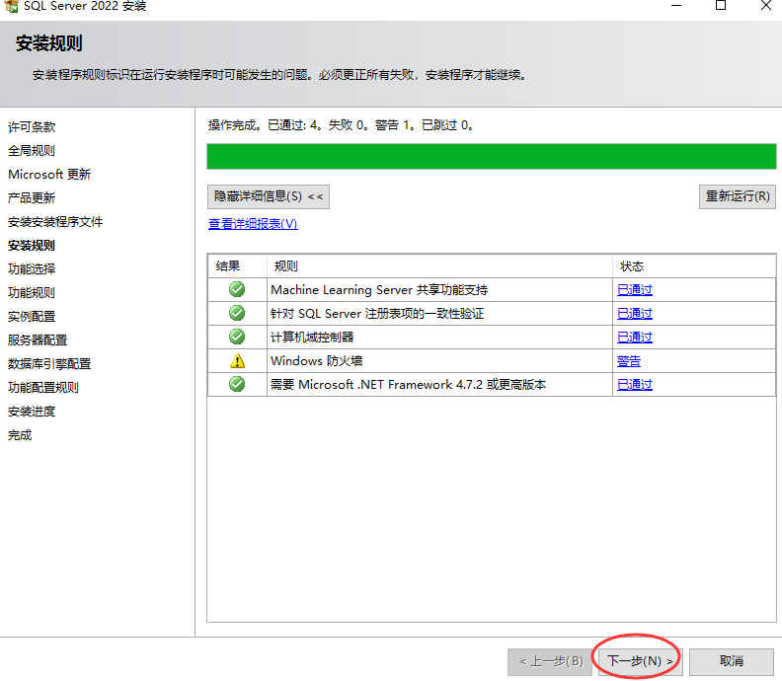This screenshot has width=782, height=681.
Task: Select 功能规则 step in sidebar
Action: point(32,293)
